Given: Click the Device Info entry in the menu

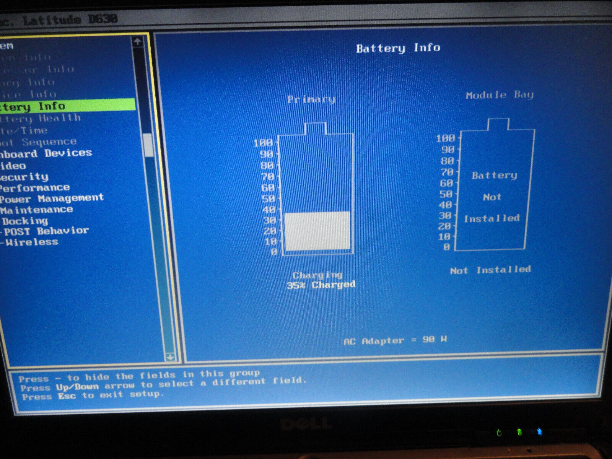Looking at the screenshot, I should [x=28, y=94].
